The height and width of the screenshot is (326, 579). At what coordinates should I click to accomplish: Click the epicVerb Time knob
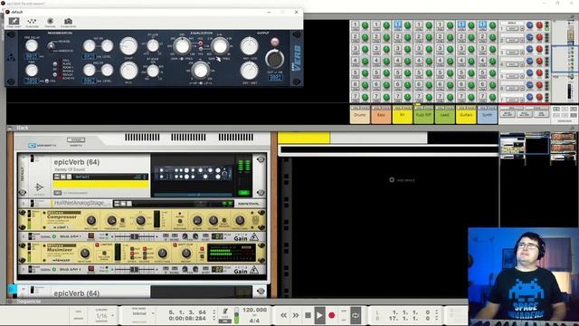click(32, 70)
